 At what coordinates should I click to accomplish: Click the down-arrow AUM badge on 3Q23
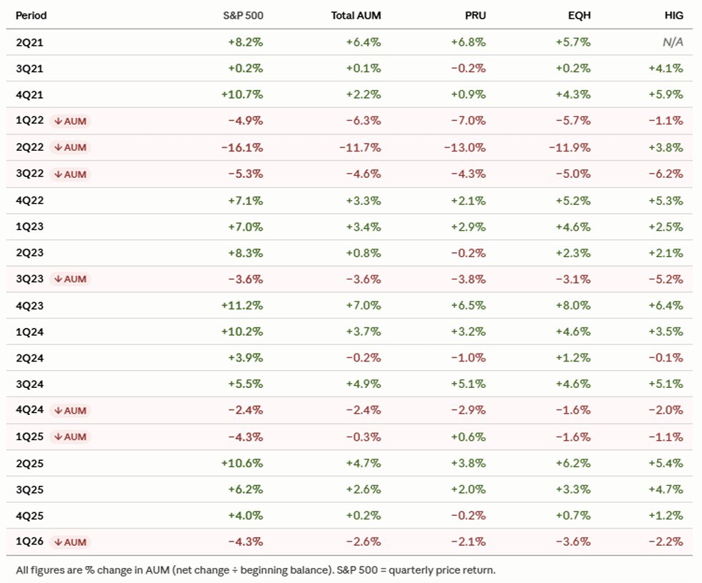pos(70,279)
